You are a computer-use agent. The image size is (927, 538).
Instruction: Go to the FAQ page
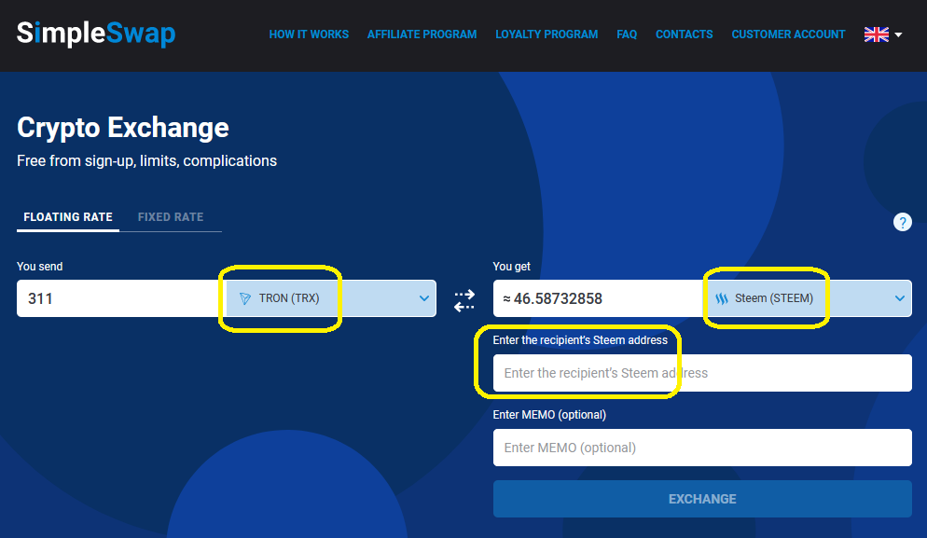[x=627, y=34]
